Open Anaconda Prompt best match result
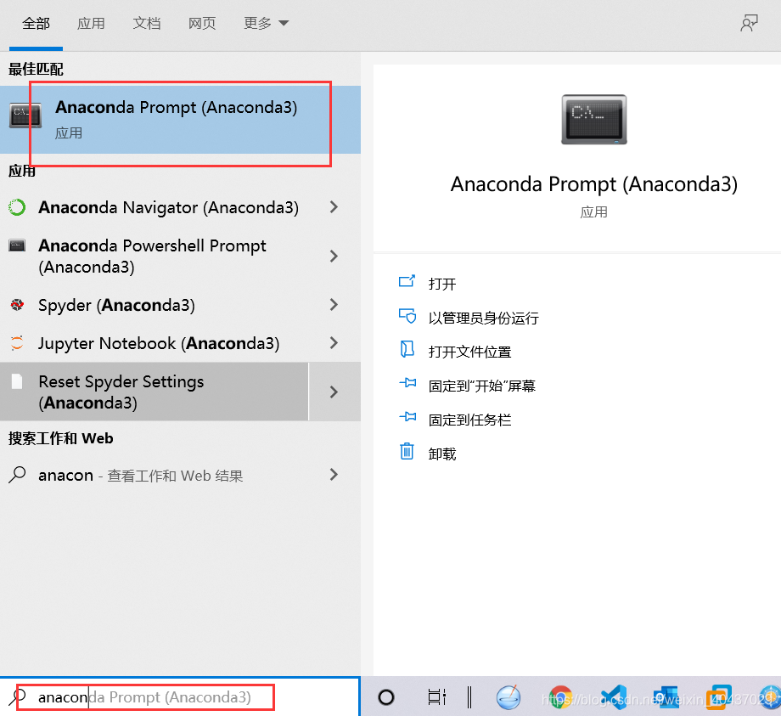This screenshot has height=716, width=781. pos(180,120)
